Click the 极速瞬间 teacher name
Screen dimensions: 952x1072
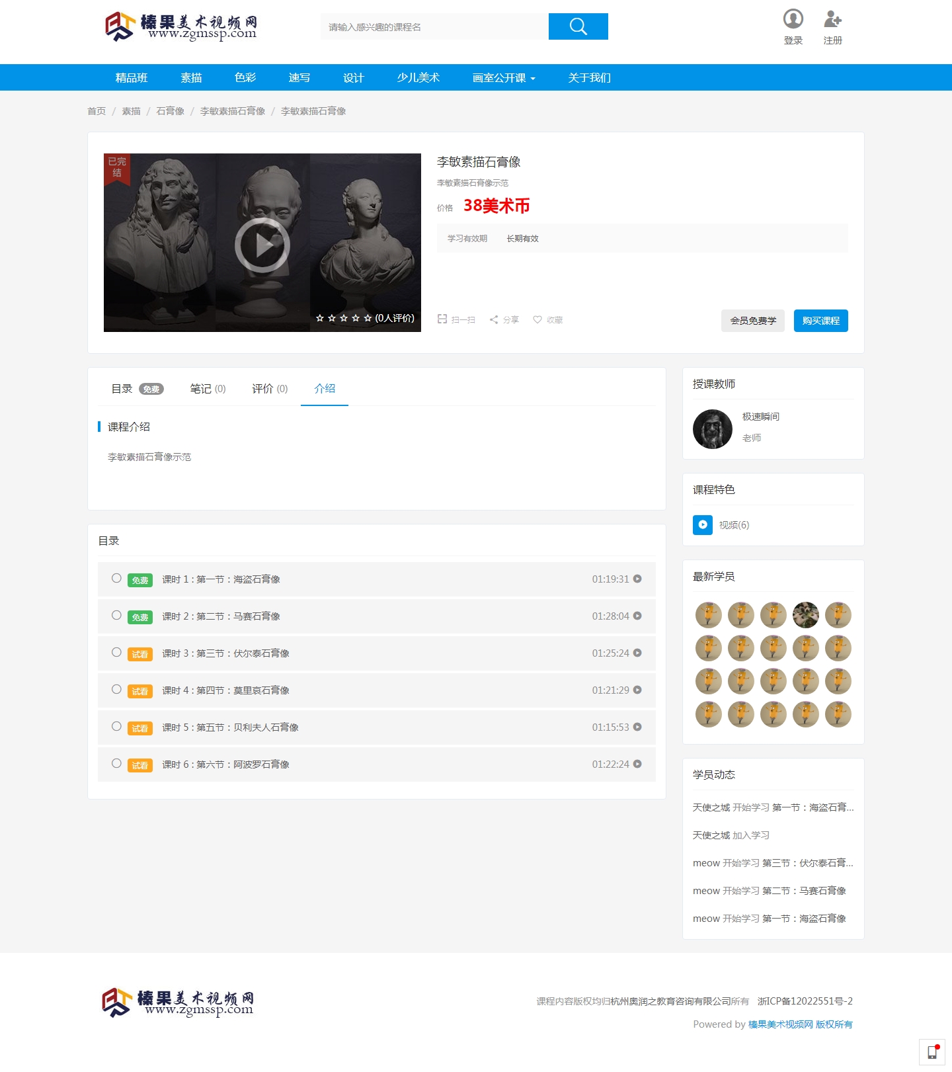click(x=760, y=417)
